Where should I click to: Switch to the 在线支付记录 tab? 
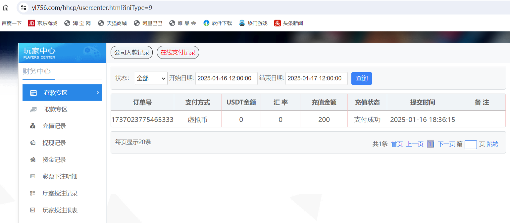(178, 52)
